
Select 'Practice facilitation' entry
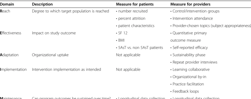[x=187, y=84]
